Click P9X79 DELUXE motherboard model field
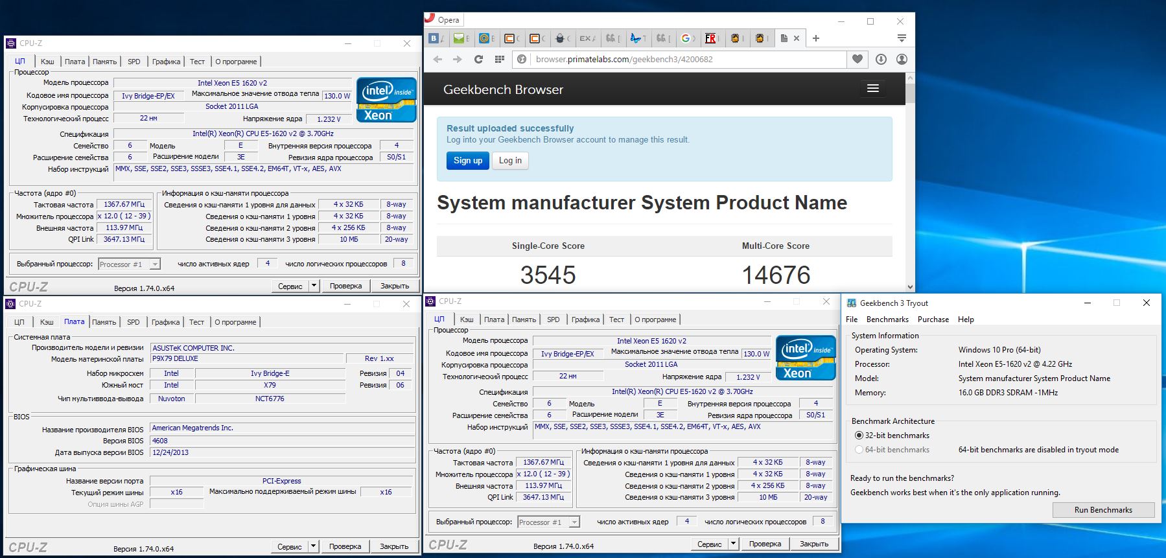 coord(247,358)
